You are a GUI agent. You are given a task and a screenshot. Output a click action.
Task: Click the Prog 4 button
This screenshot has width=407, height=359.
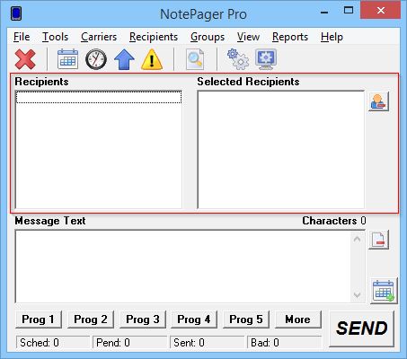(194, 320)
